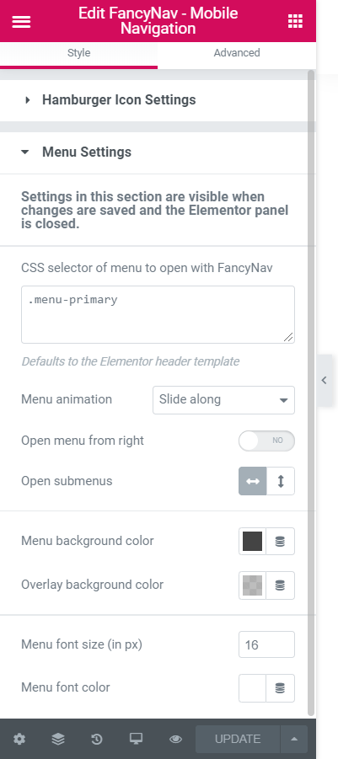Switch to the Advanced tab
Viewport: 338px width, 759px height.
coord(237,53)
